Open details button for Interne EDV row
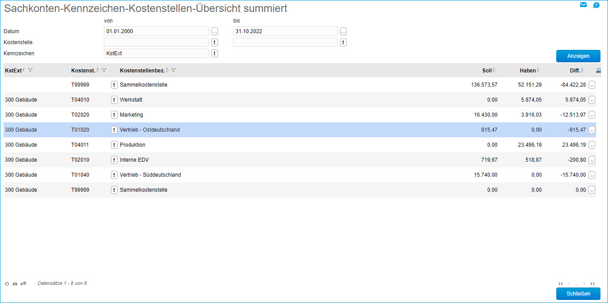The width and height of the screenshot is (608, 303). pyautogui.click(x=592, y=160)
